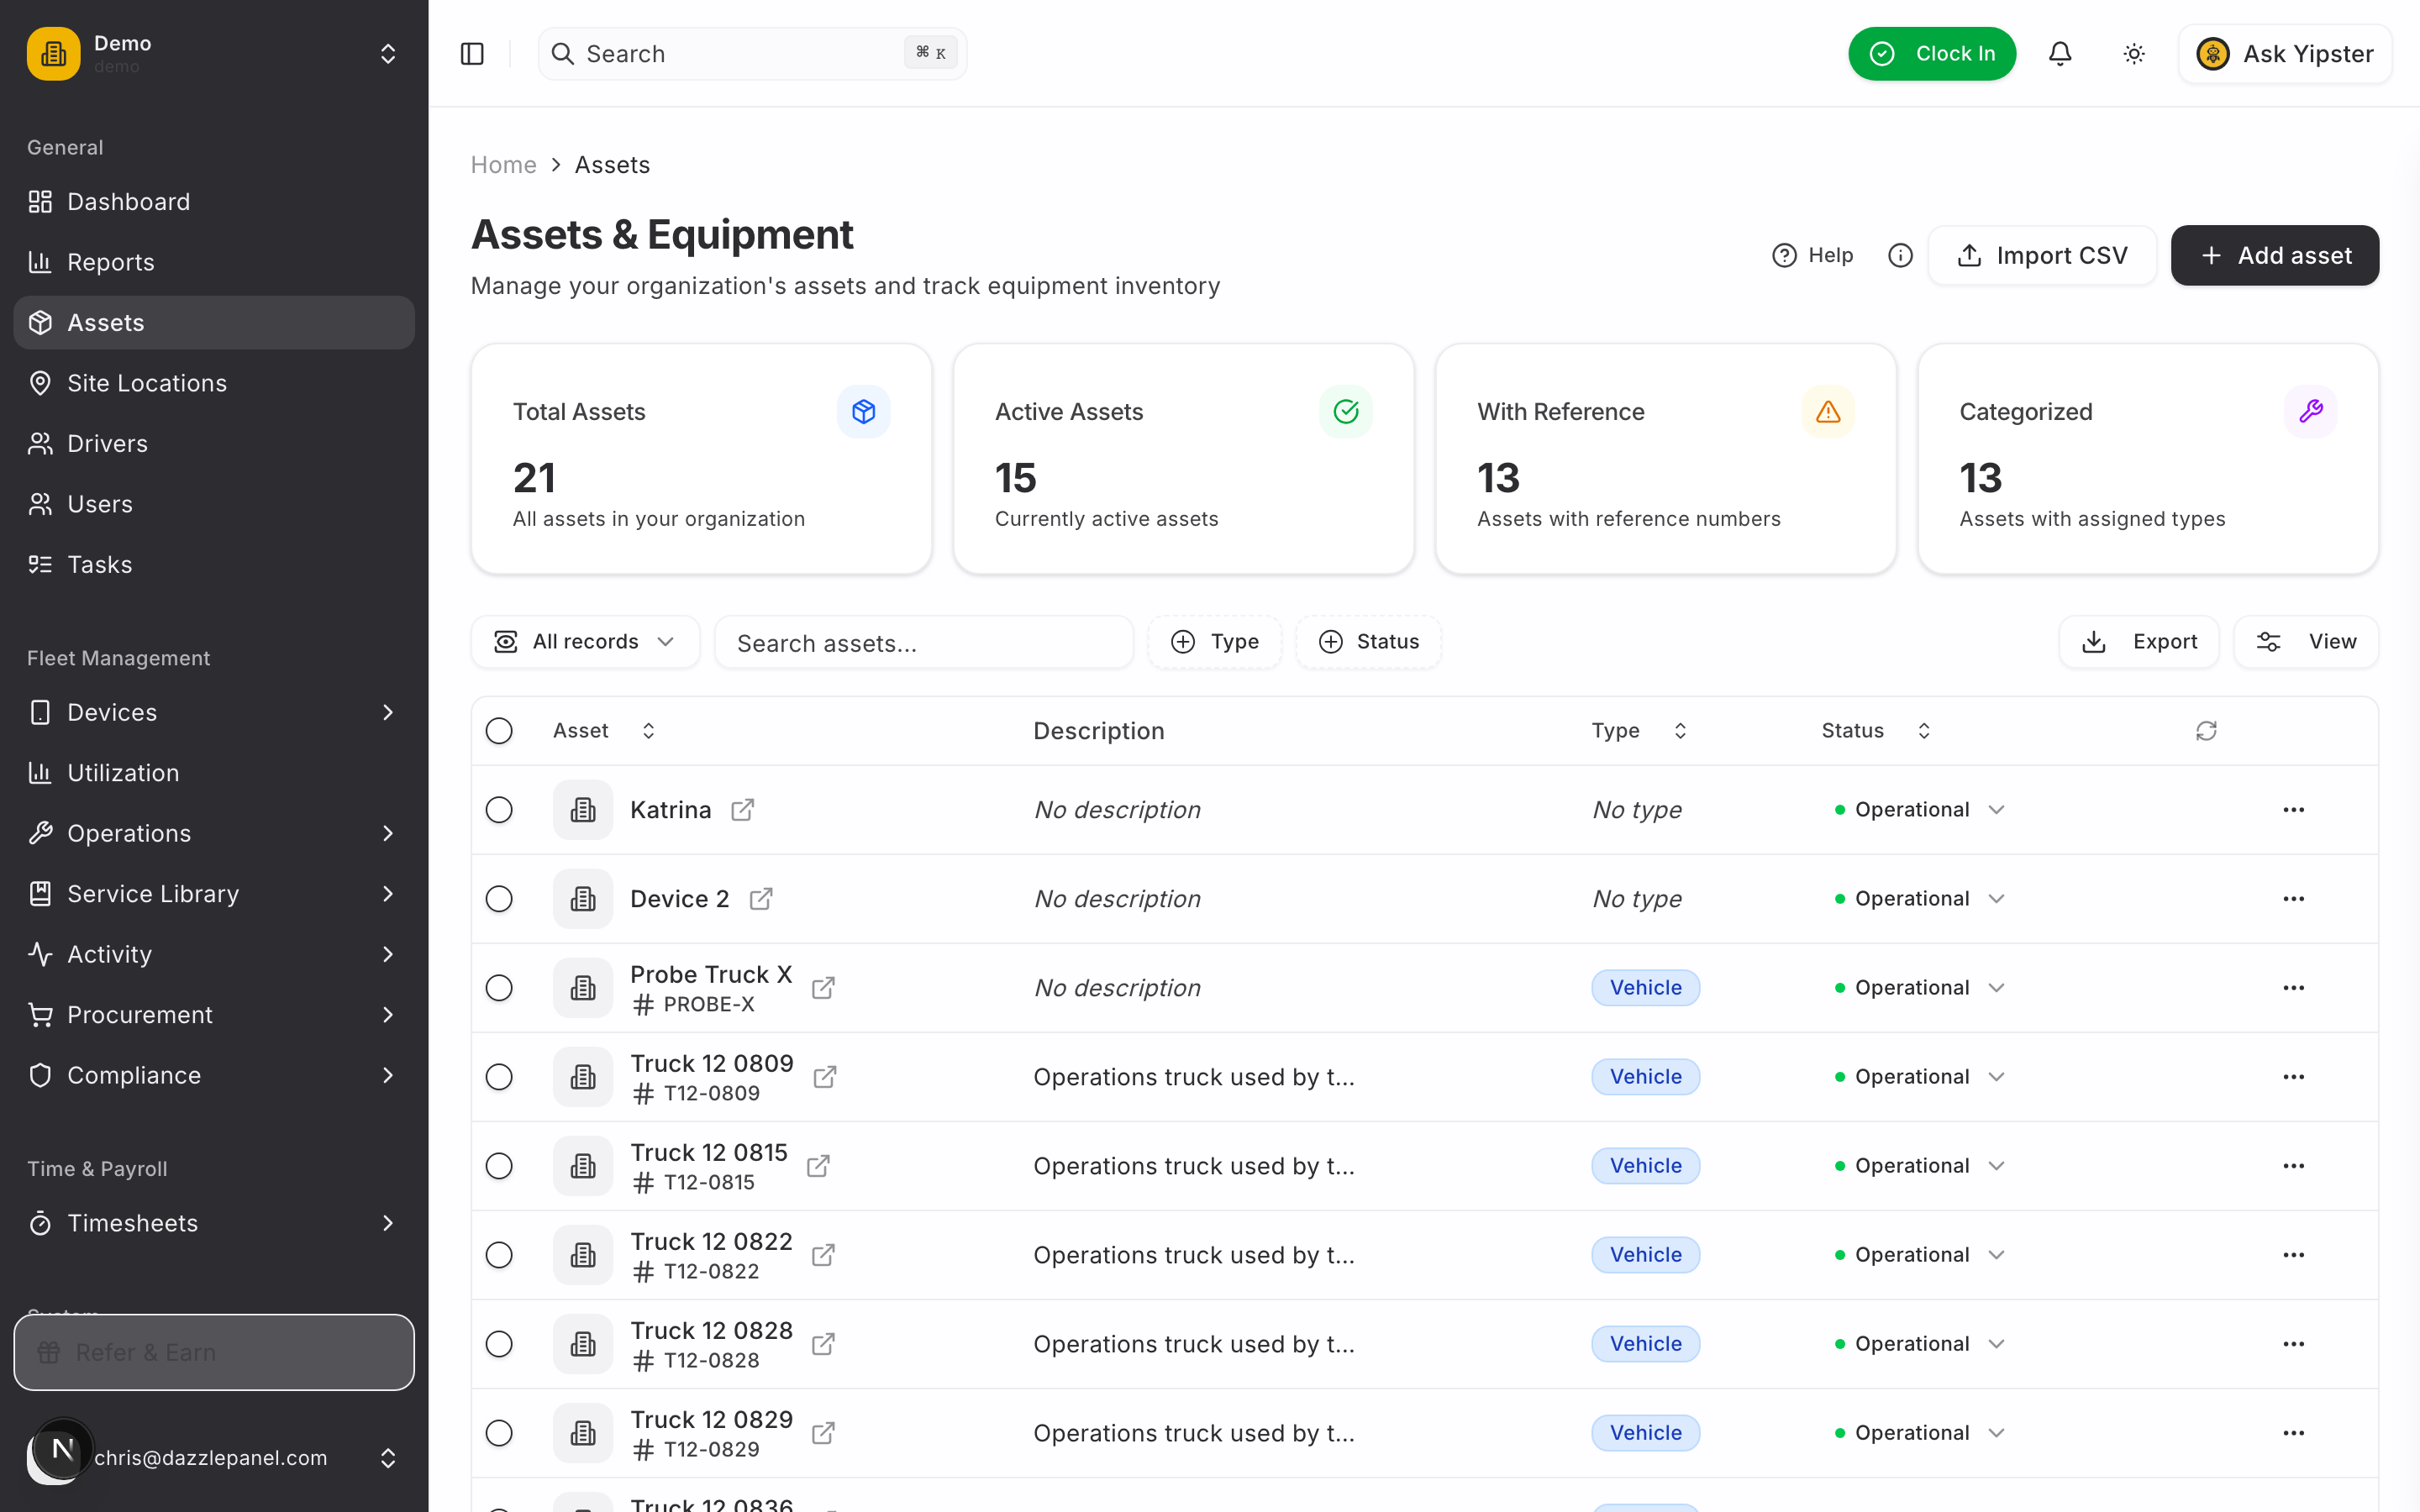Image resolution: width=2420 pixels, height=1512 pixels.
Task: Expand the Operations sidebar section
Action: pyautogui.click(x=214, y=833)
